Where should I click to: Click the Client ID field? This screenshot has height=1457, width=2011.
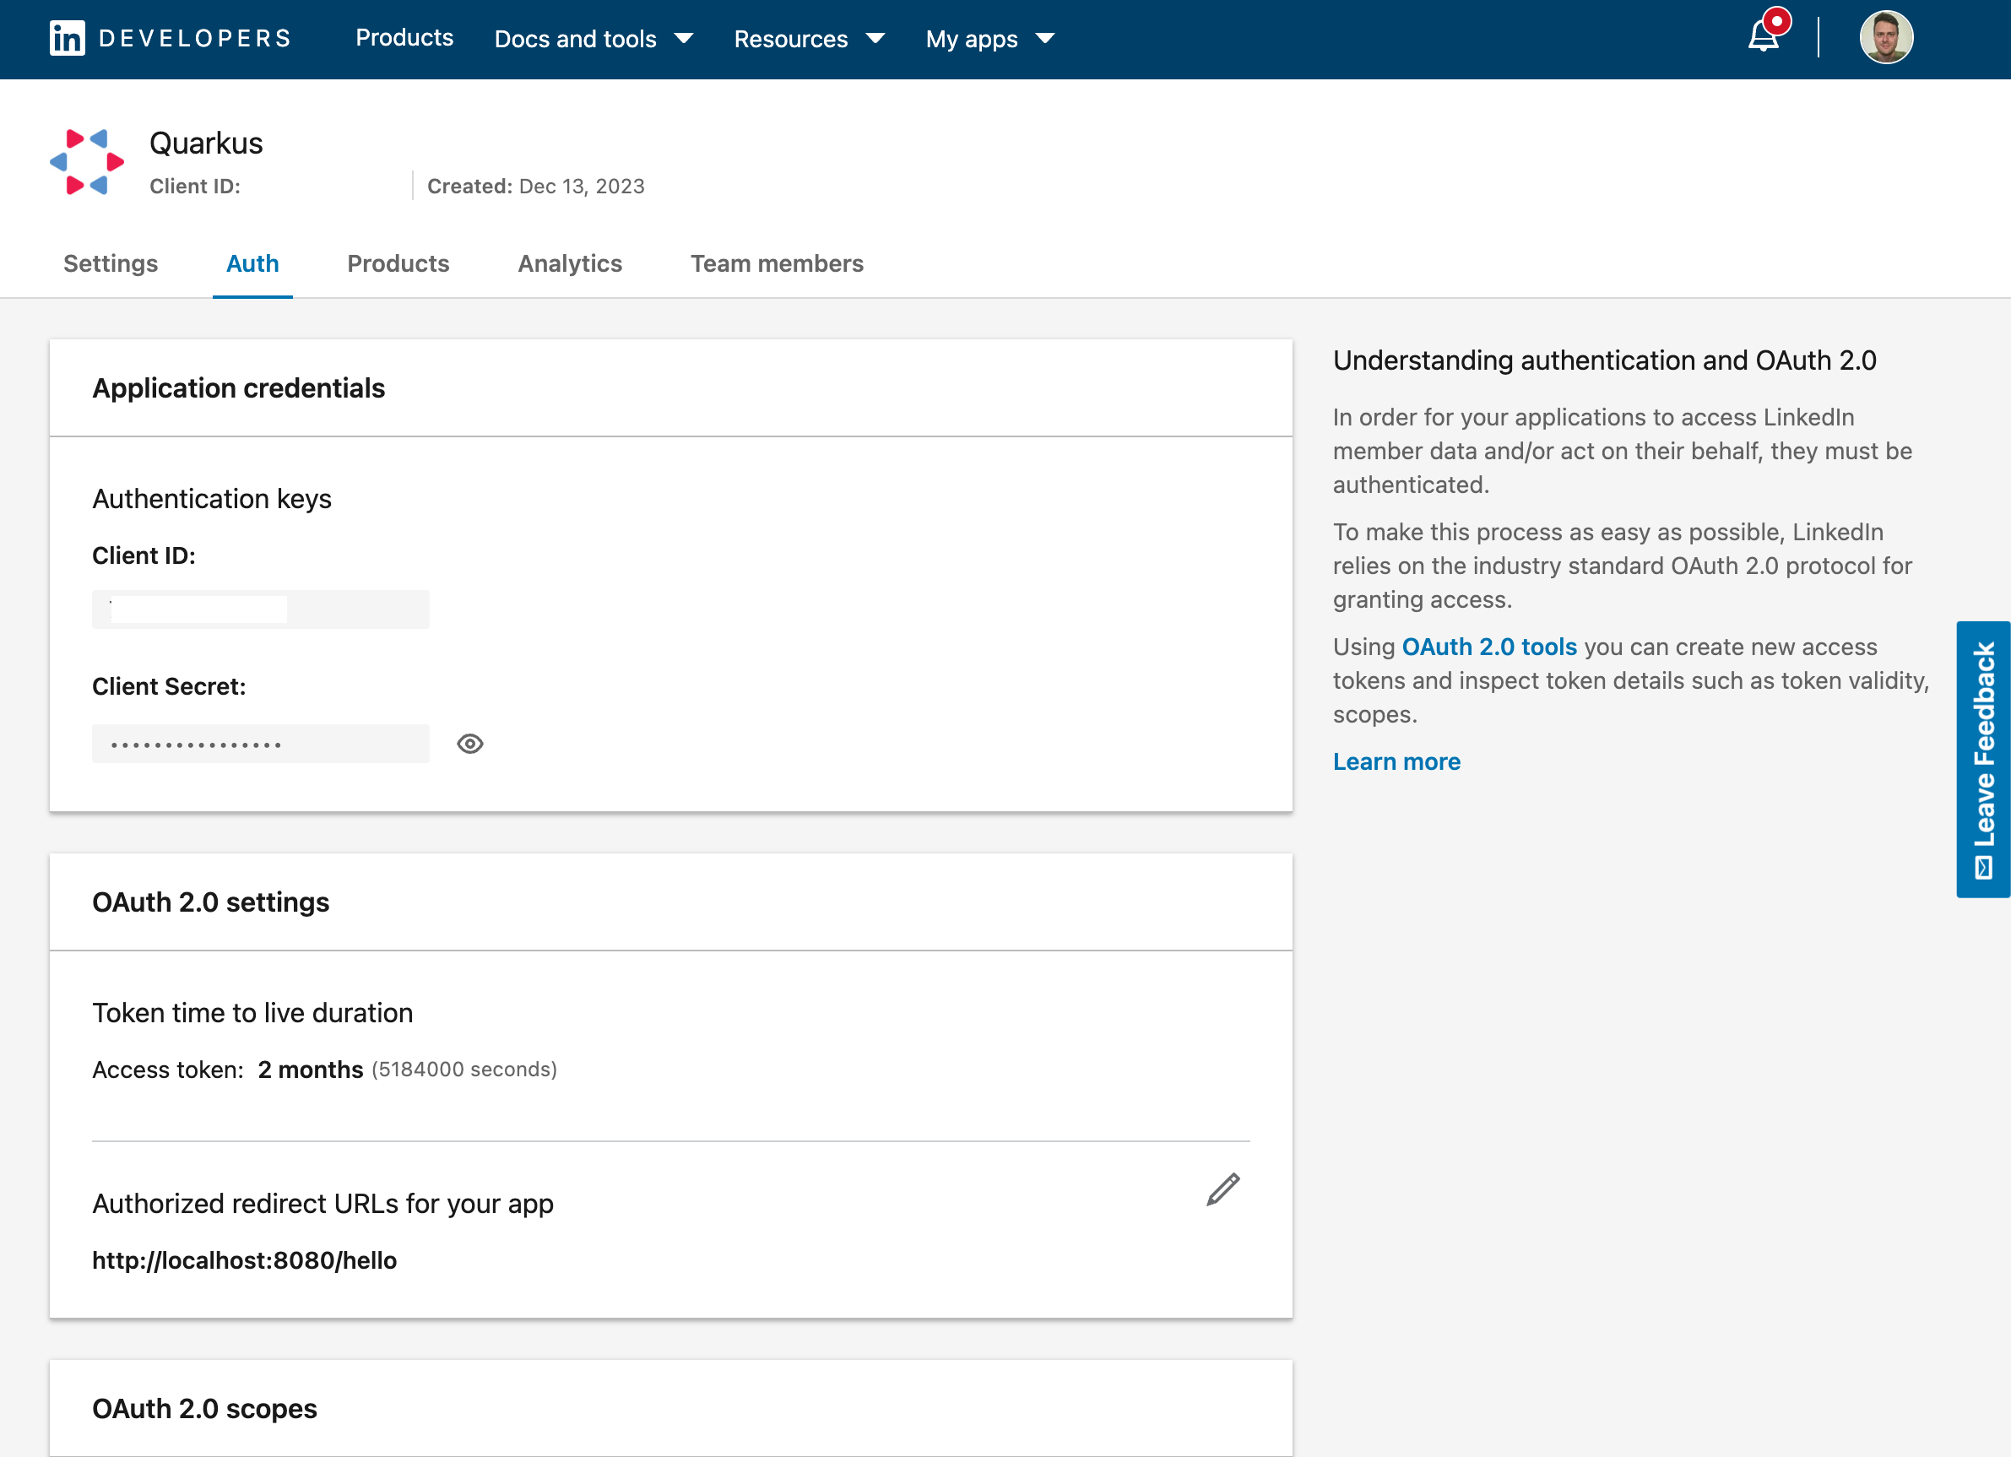[261, 609]
